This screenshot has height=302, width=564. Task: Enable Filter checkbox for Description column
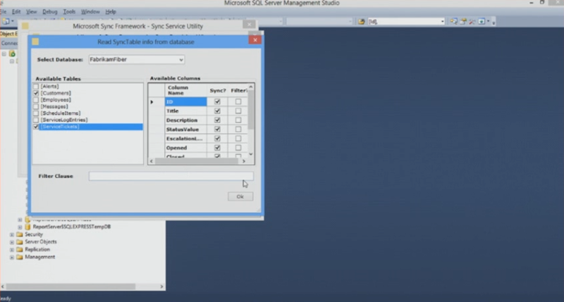238,120
